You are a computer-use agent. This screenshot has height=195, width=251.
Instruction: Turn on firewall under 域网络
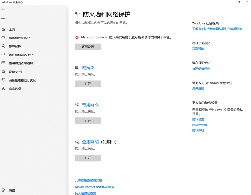pos(88,84)
